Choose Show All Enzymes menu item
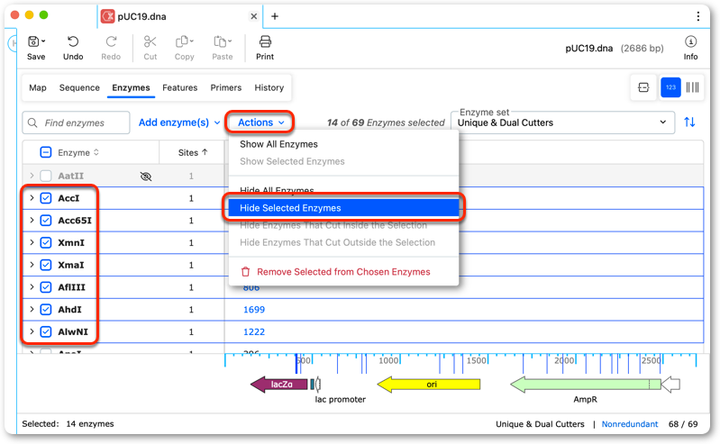This screenshot has height=444, width=720. pyautogui.click(x=343, y=144)
